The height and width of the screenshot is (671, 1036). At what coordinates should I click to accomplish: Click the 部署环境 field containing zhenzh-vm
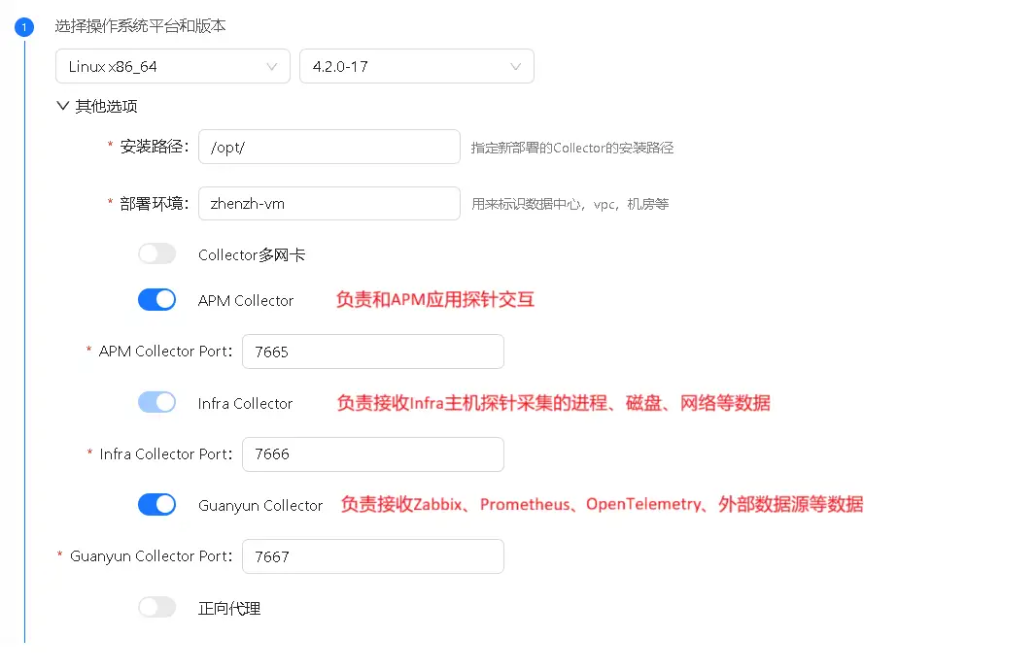coord(328,204)
